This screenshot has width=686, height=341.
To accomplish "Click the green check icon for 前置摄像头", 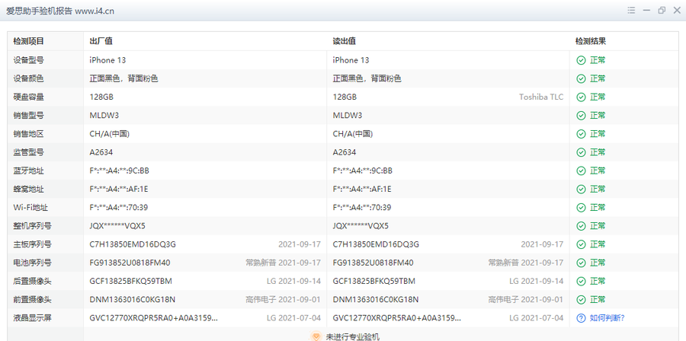I will click(x=581, y=300).
